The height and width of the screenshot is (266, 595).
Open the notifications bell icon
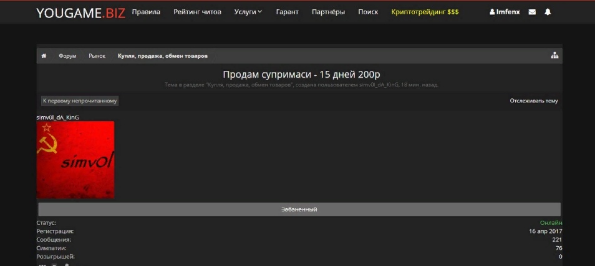click(x=547, y=12)
